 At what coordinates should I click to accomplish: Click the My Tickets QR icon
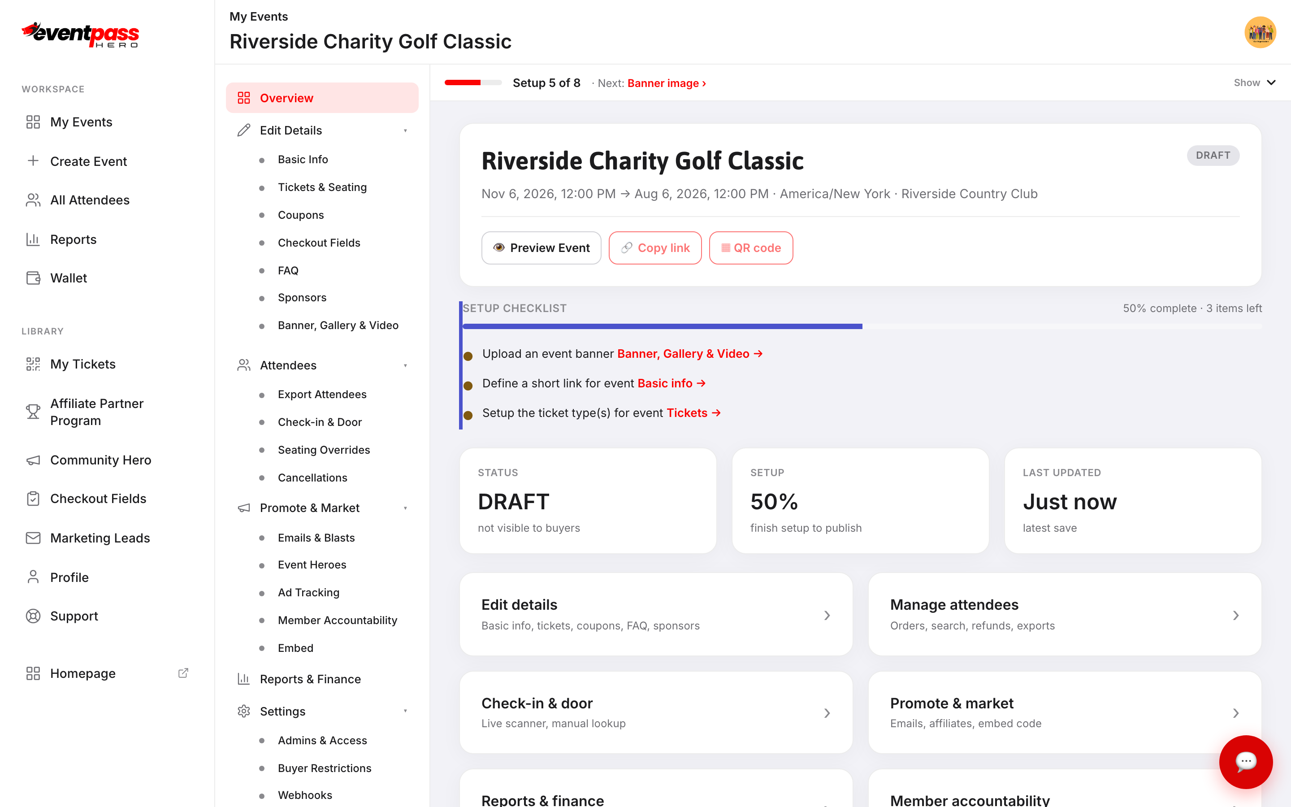[x=33, y=364]
